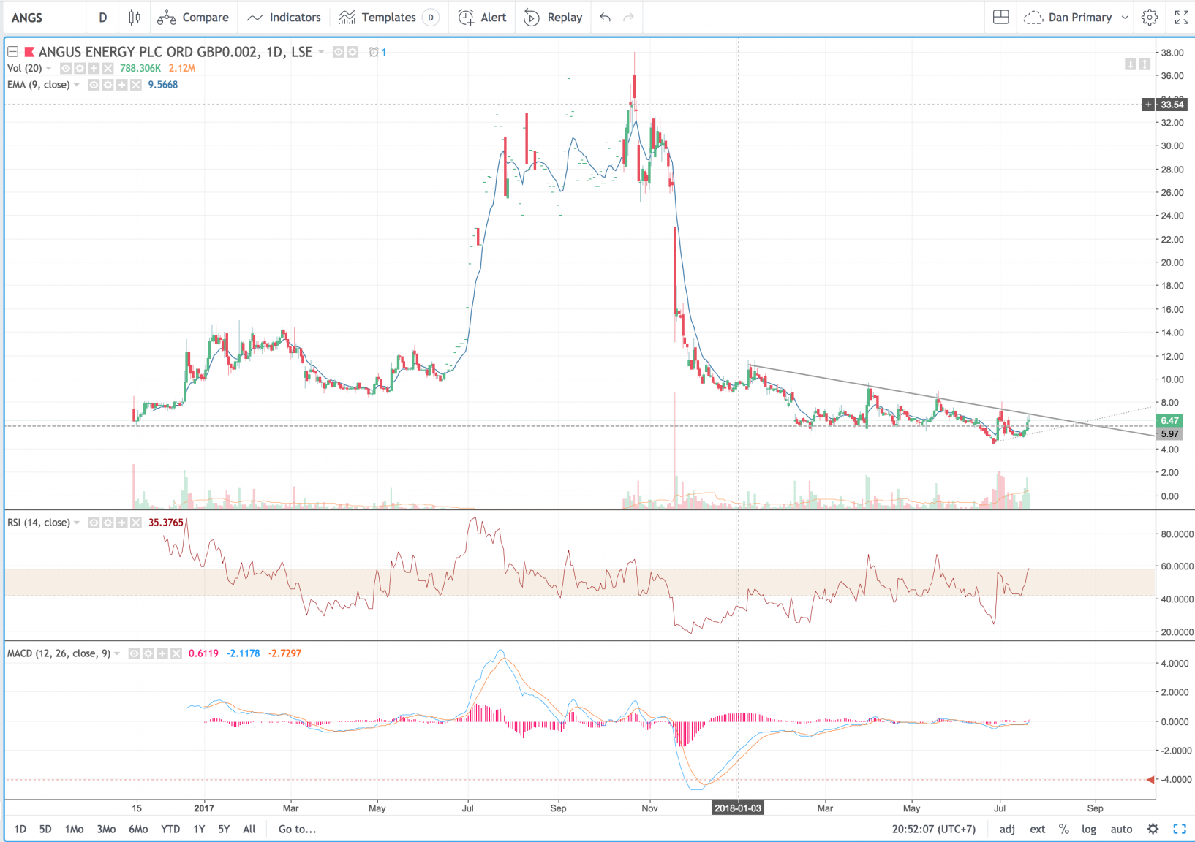1195x842 pixels.
Task: Open MACD settings gear
Action: pyautogui.click(x=148, y=653)
